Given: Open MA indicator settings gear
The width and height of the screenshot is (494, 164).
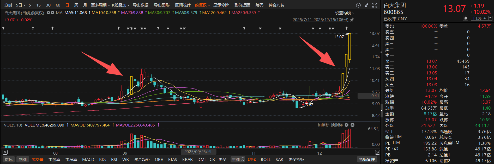Looking at the screenshot, I should (48, 13).
